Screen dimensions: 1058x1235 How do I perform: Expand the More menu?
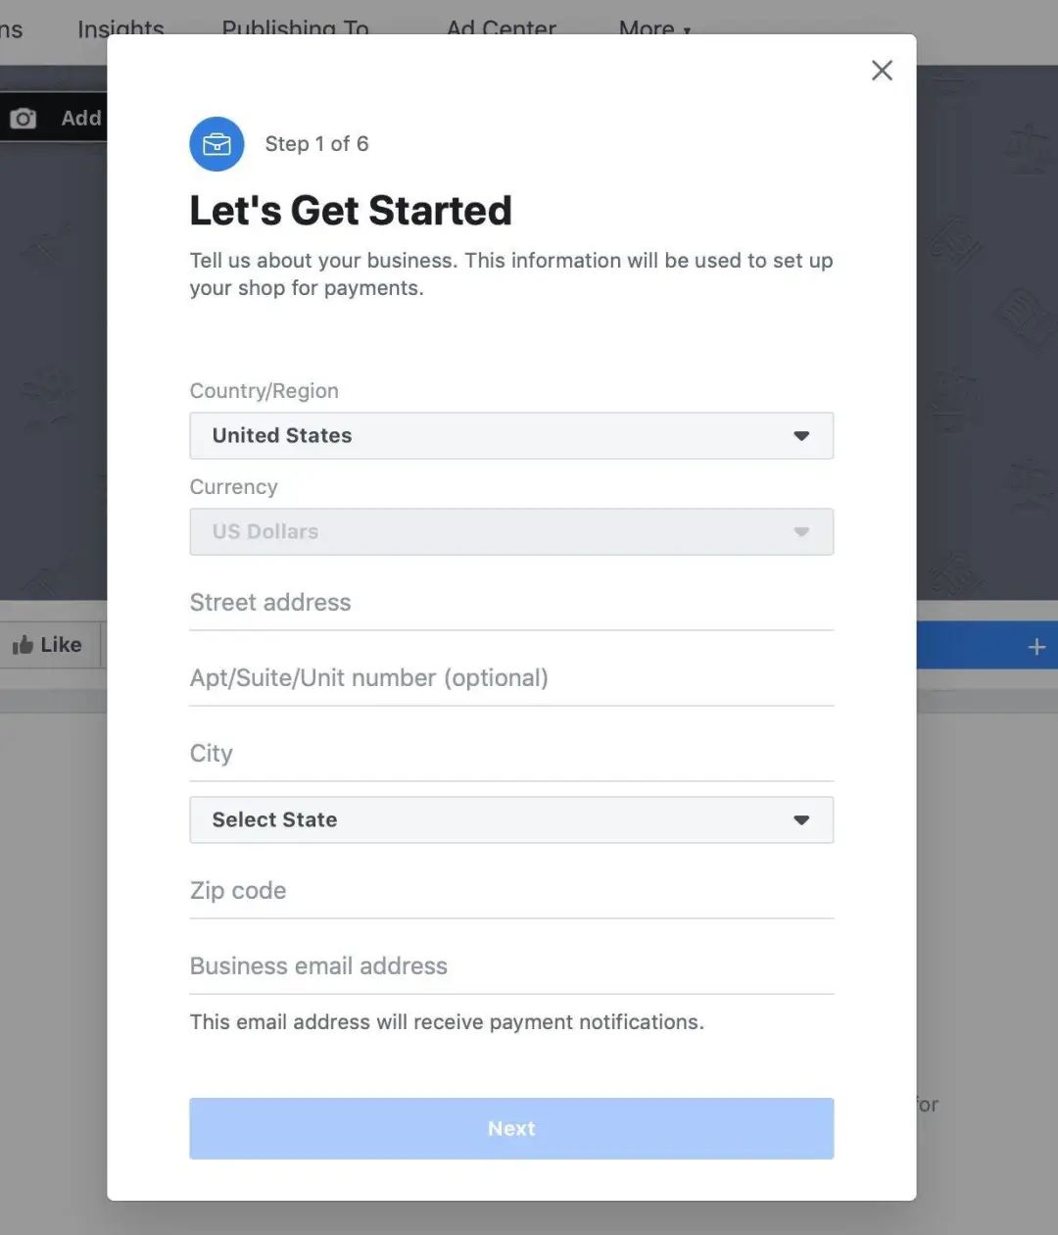tap(654, 28)
